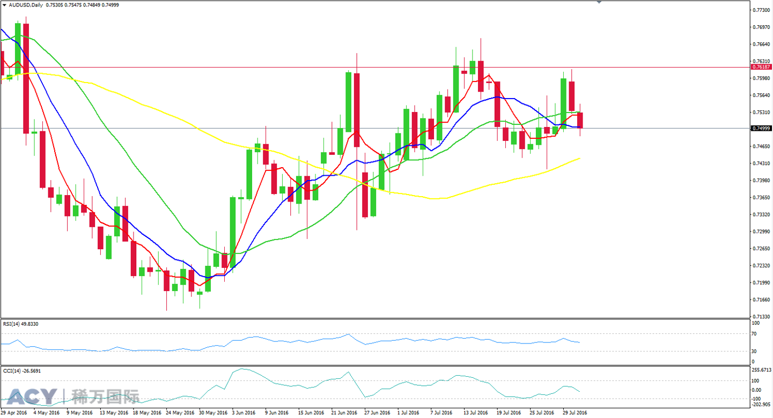Image resolution: width=773 pixels, height=418 pixels.
Task: Click the 18 May 2016 date label
Action: (146, 414)
